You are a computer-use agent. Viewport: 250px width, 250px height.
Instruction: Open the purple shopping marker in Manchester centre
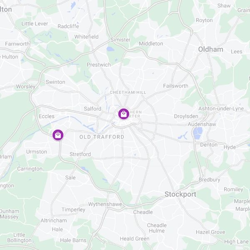(x=124, y=114)
